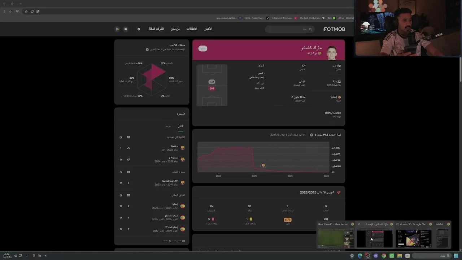Open the rightmost nav item beside the gear

pyautogui.click(x=156, y=29)
